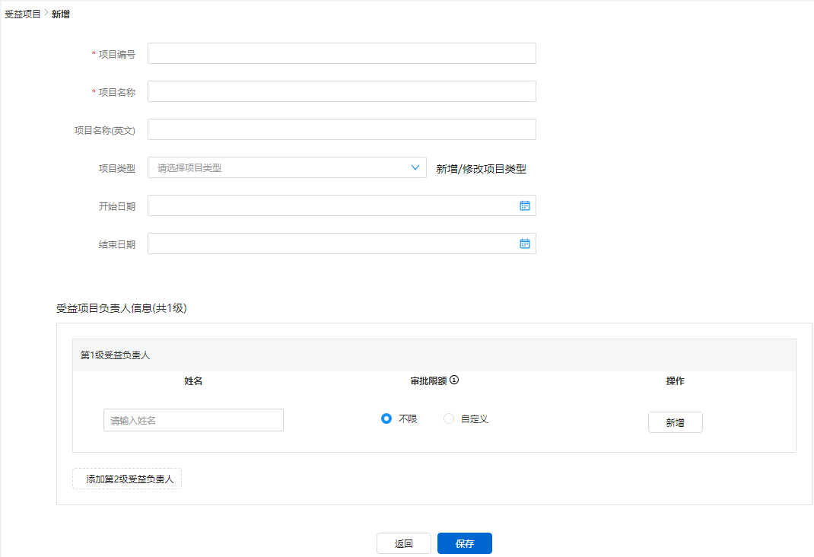Image resolution: width=814 pixels, height=557 pixels.
Task: Expand the 项目类型 dropdown arrow
Action: pos(415,167)
